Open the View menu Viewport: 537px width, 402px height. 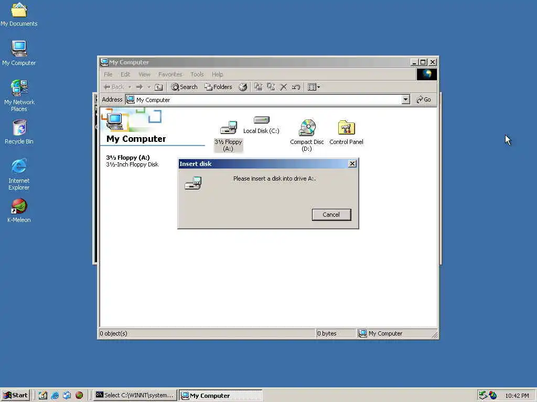click(x=144, y=74)
